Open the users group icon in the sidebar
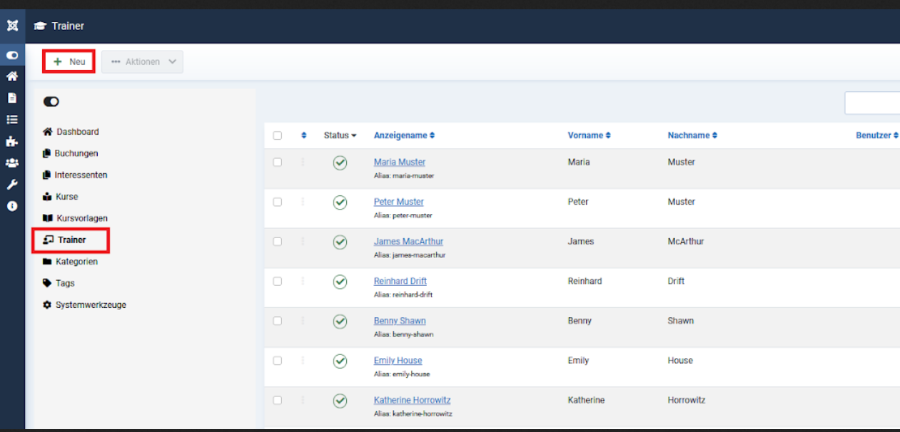The width and height of the screenshot is (900, 432). pyautogui.click(x=12, y=163)
